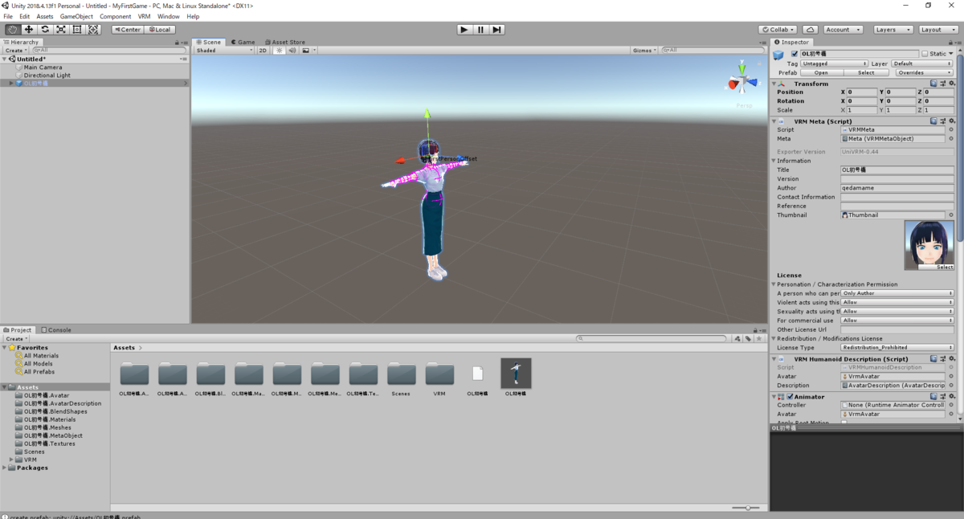The height and width of the screenshot is (519, 964).
Task: Open the cloud services button
Action: [x=811, y=30]
